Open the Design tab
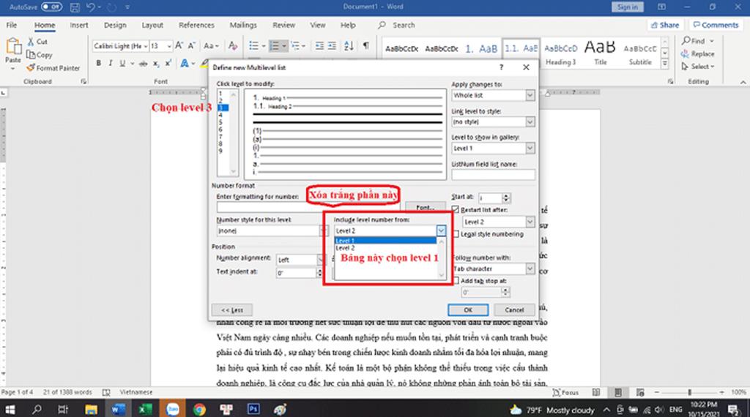This screenshot has width=750, height=417. 115,25
